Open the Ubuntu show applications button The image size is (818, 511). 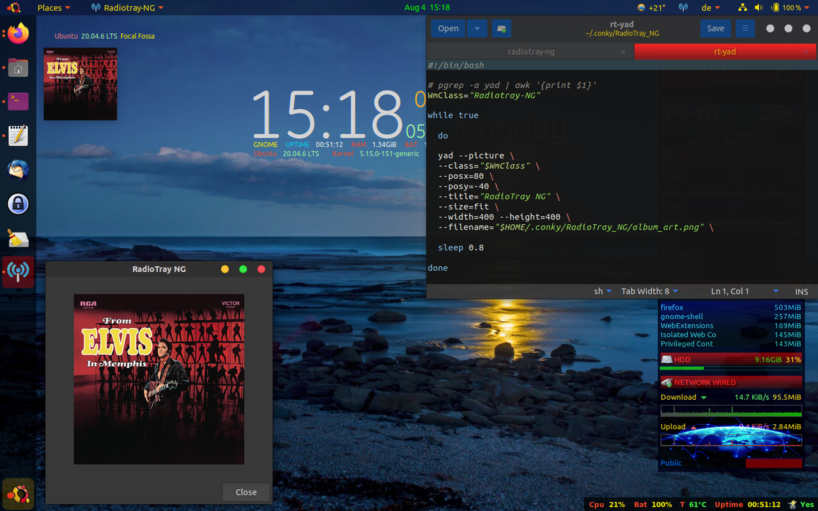[18, 494]
